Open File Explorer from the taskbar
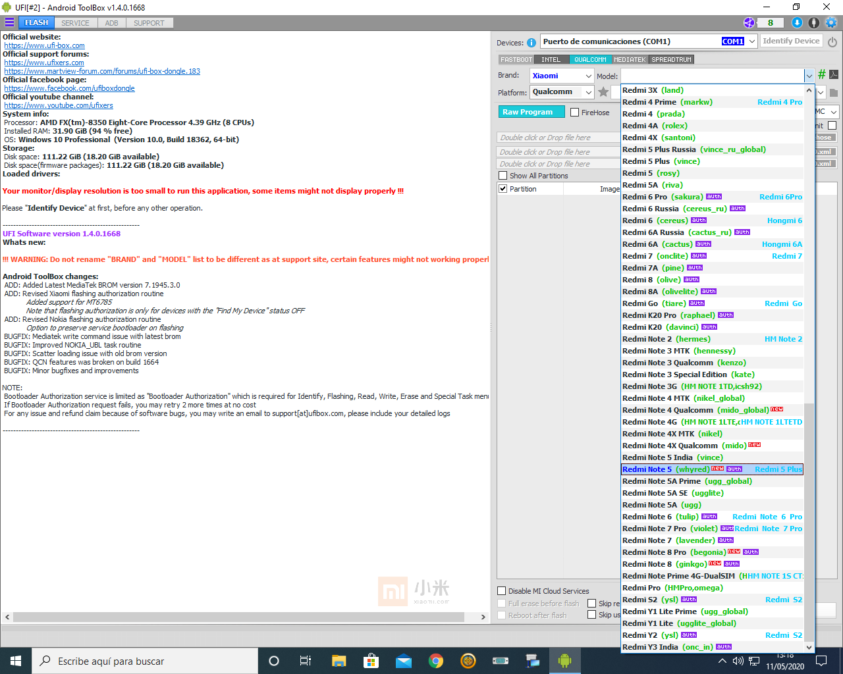The height and width of the screenshot is (674, 843). pyautogui.click(x=339, y=661)
